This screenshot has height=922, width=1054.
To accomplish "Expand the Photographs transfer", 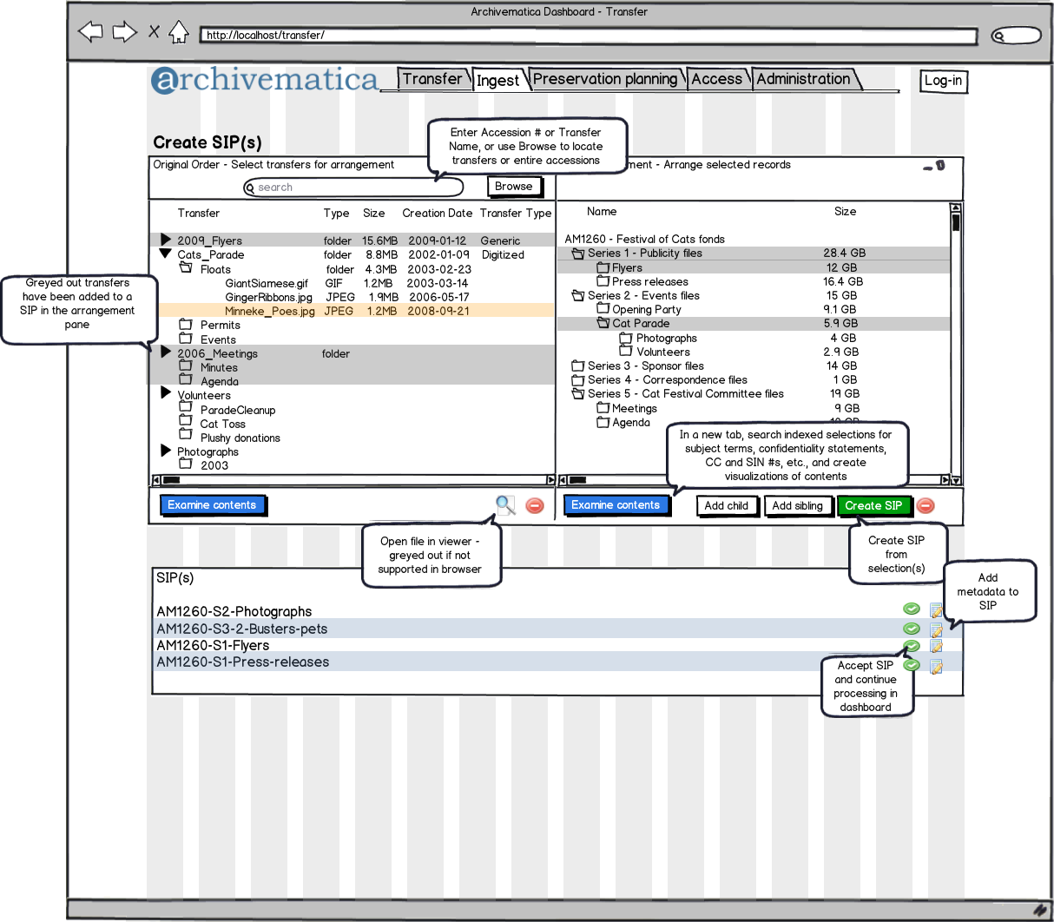I will pos(166,451).
